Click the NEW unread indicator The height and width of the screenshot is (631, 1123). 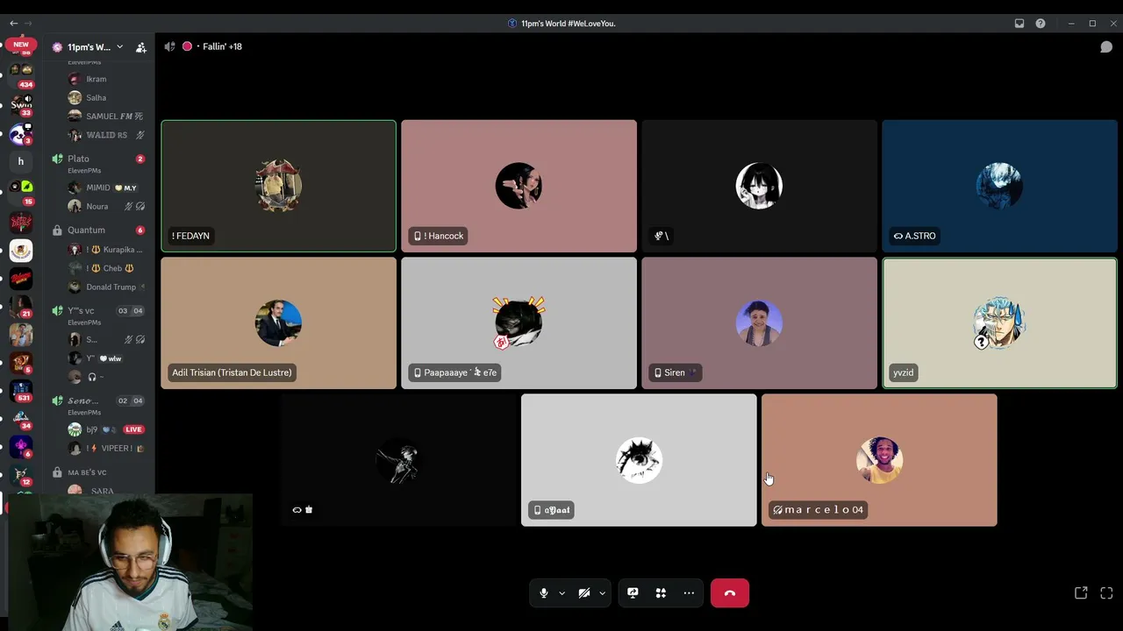[21, 45]
